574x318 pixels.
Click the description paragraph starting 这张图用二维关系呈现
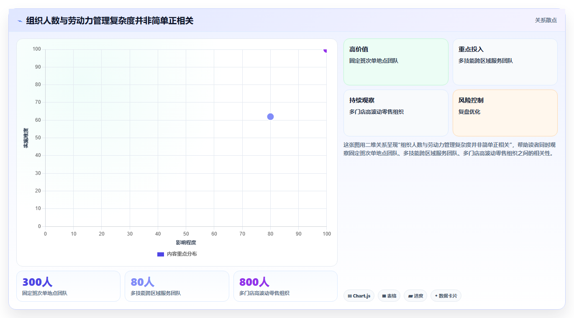[450, 149]
